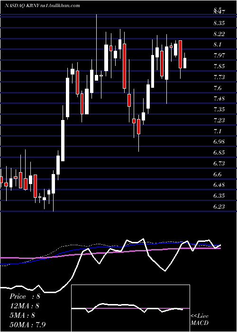Click the 7.6 price axis label
237x332 pixels.
click(x=218, y=88)
